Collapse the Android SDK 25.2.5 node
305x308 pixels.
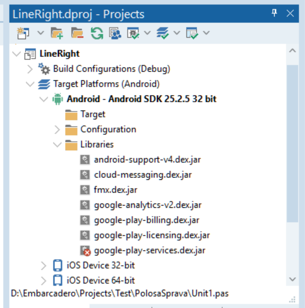43,99
